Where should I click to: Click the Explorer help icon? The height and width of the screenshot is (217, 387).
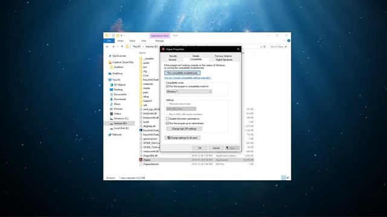288,40
